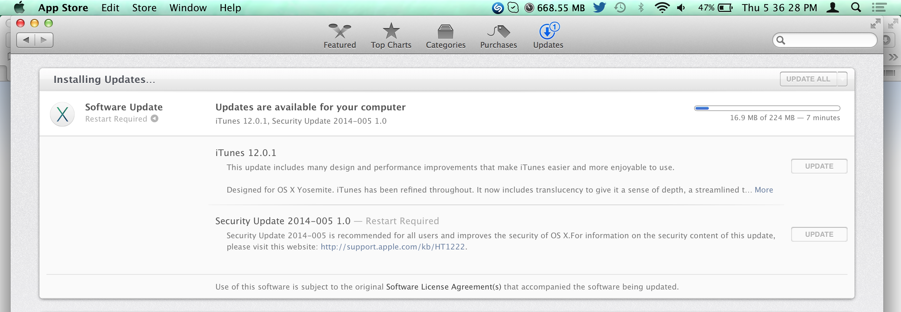Open the Apple menu
This screenshot has height=312, width=901.
19,7
